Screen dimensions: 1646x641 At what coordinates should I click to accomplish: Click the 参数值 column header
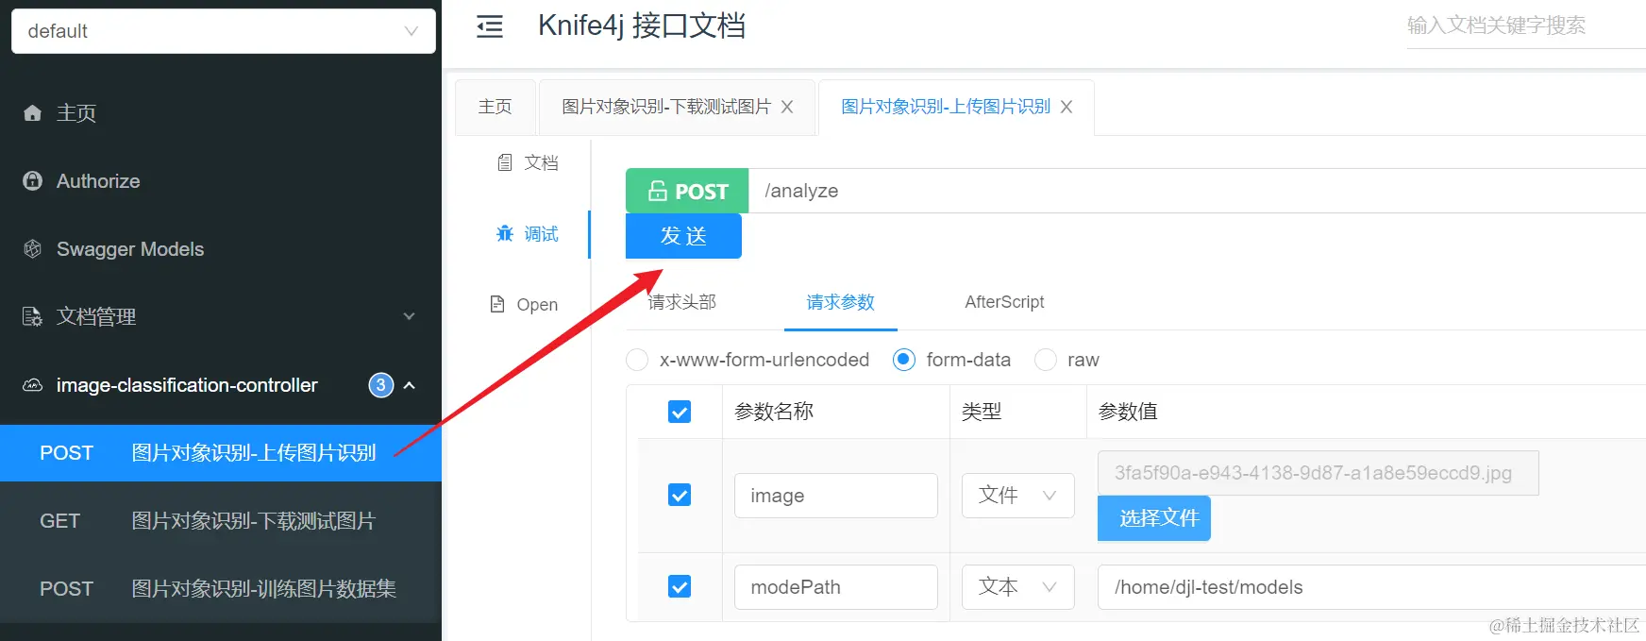pos(1128,412)
